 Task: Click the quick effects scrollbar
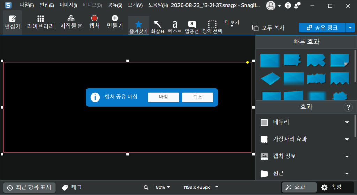(355, 66)
